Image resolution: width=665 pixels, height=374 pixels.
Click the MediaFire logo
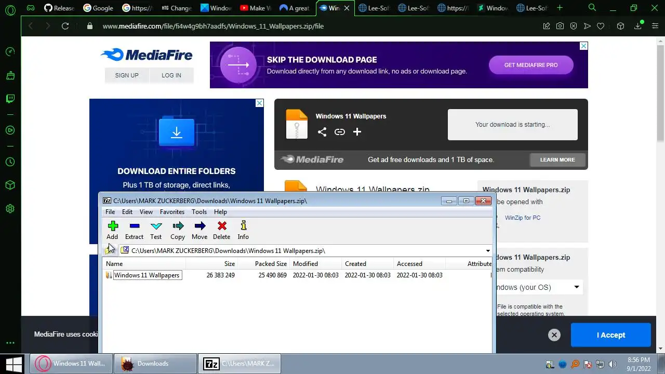coord(147,55)
